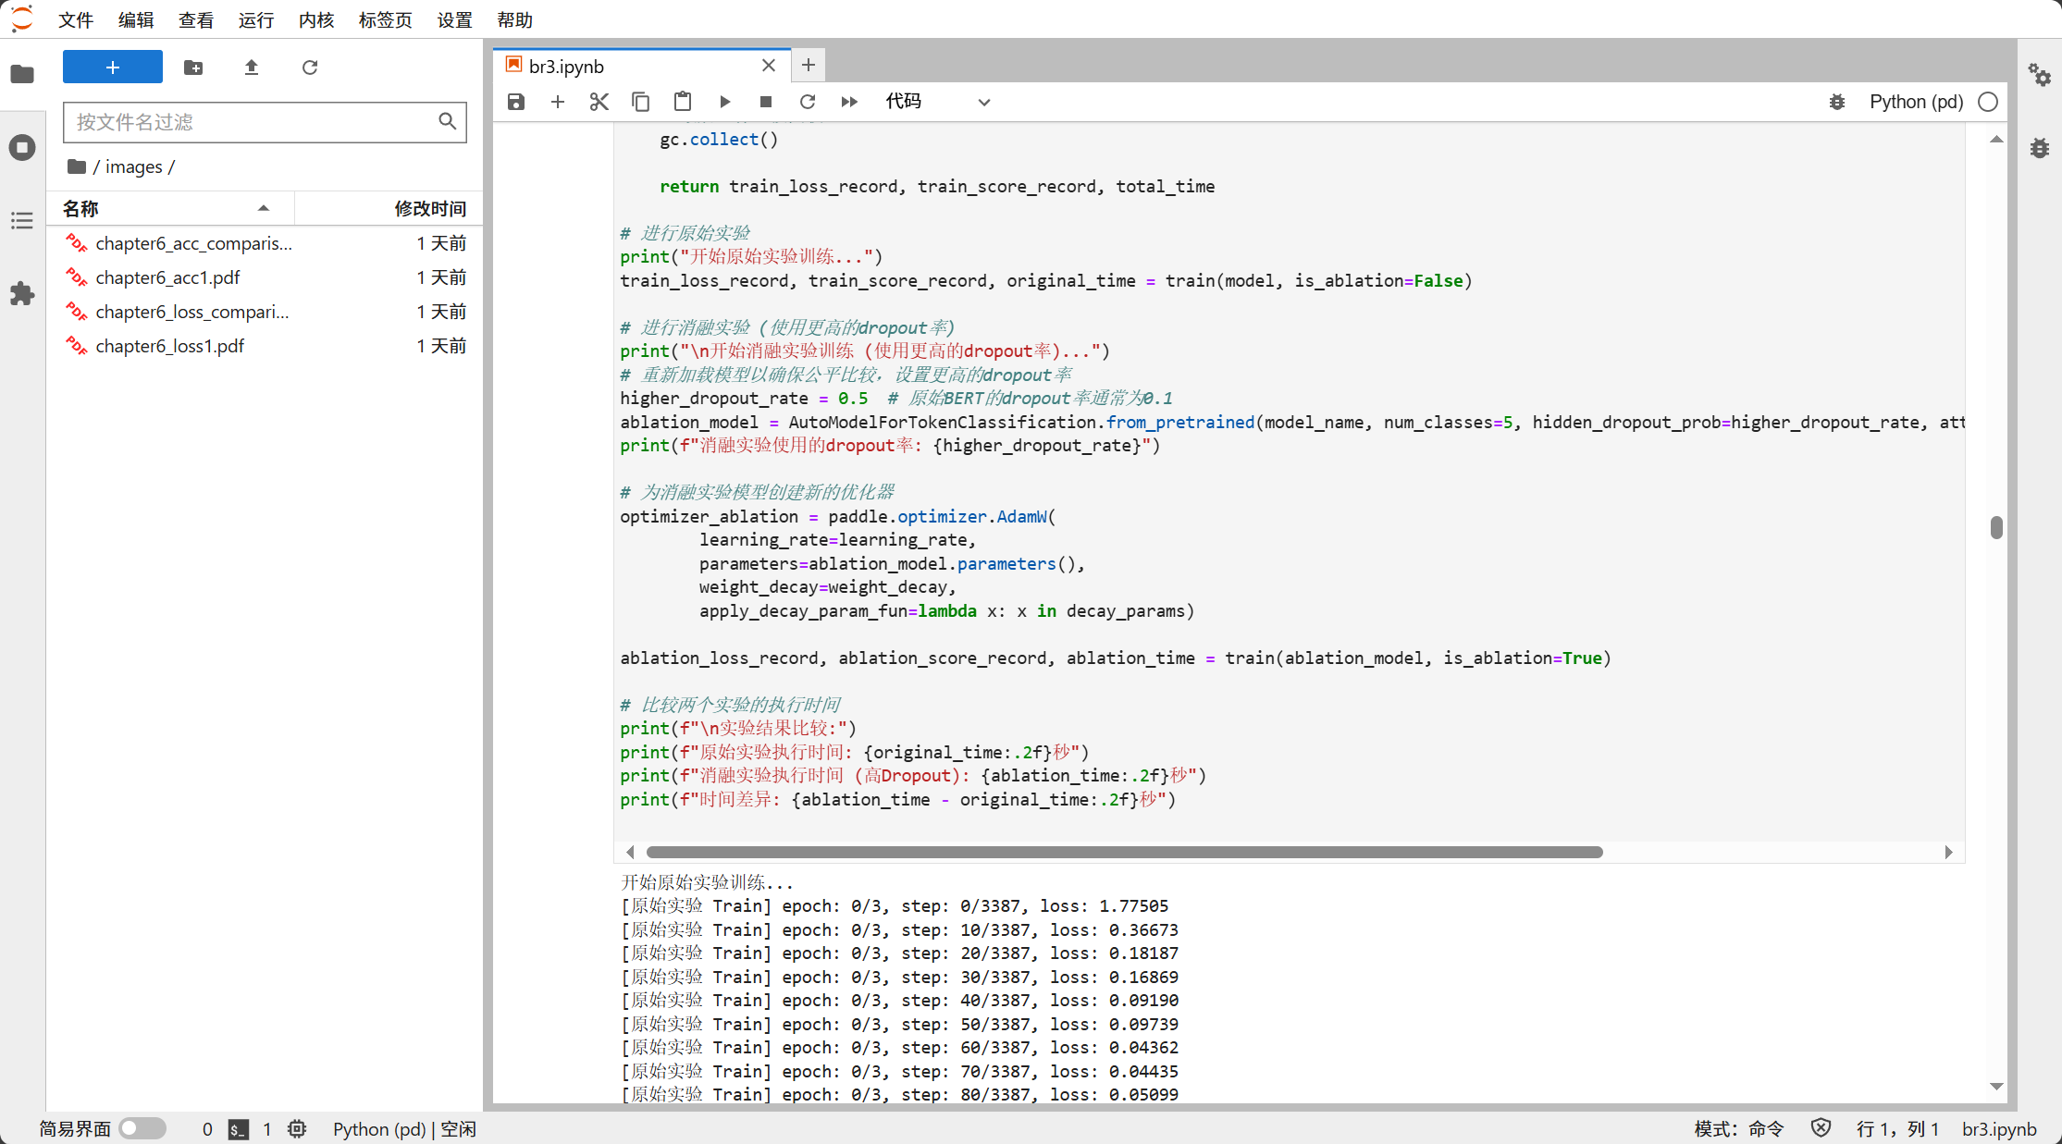The width and height of the screenshot is (2062, 1144).
Task: Select chapter6_loss_compari... file
Action: pyautogui.click(x=265, y=312)
